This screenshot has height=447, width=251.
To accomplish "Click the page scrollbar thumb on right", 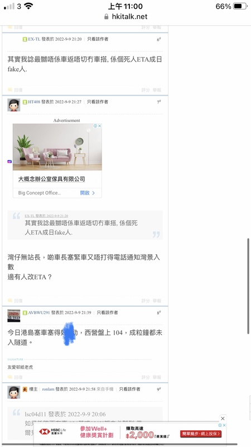I will point(248,286).
